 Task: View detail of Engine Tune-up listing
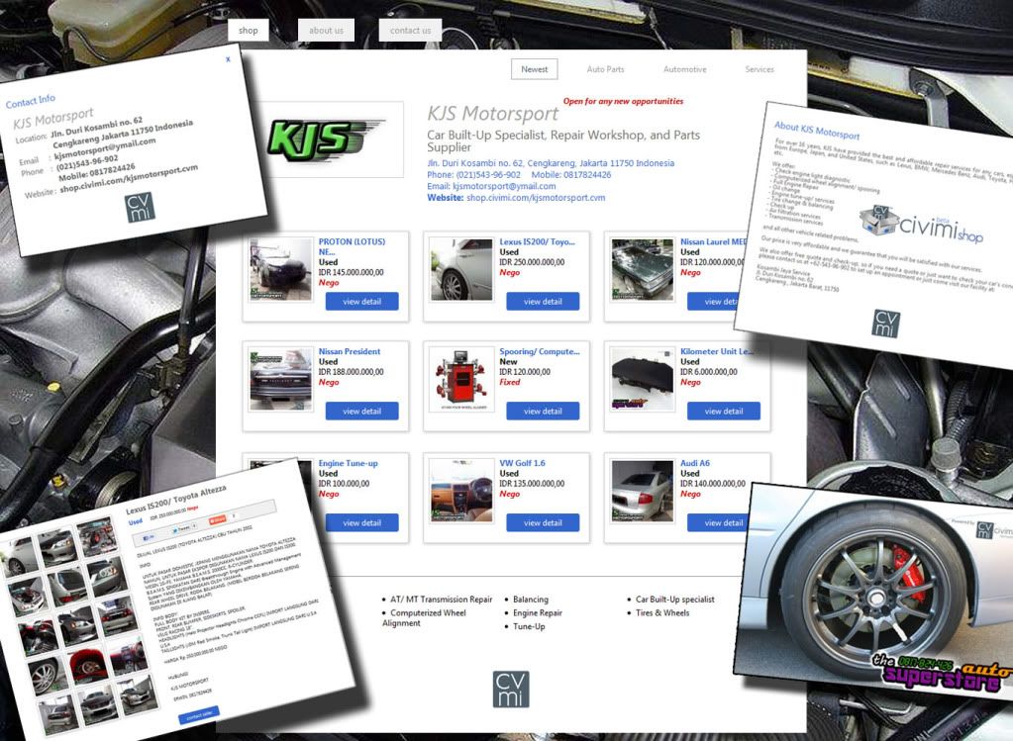pos(363,522)
